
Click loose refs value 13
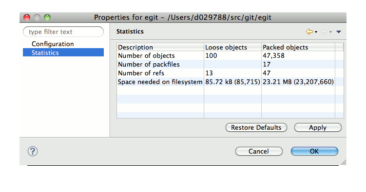coord(209,73)
